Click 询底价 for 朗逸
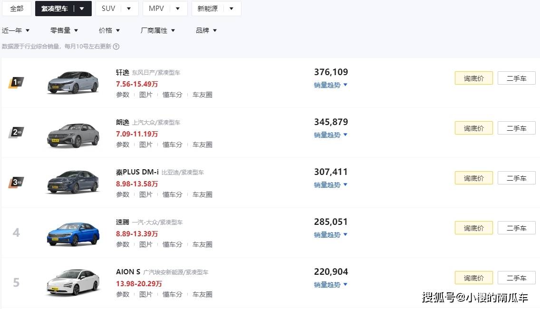 tap(473, 128)
